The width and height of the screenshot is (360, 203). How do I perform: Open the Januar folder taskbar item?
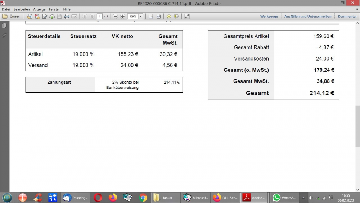coord(166,198)
